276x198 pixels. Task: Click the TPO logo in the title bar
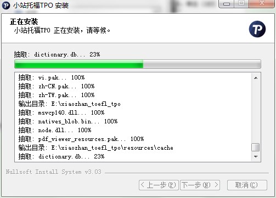tap(6, 5)
